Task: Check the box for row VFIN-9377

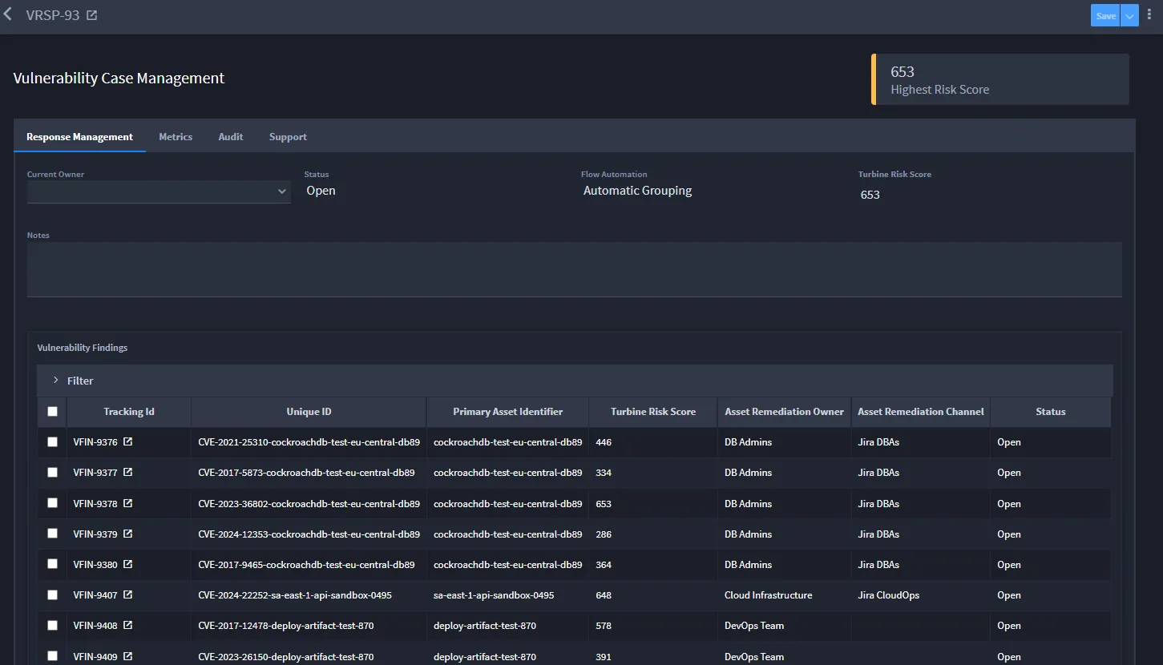Action: pos(53,473)
